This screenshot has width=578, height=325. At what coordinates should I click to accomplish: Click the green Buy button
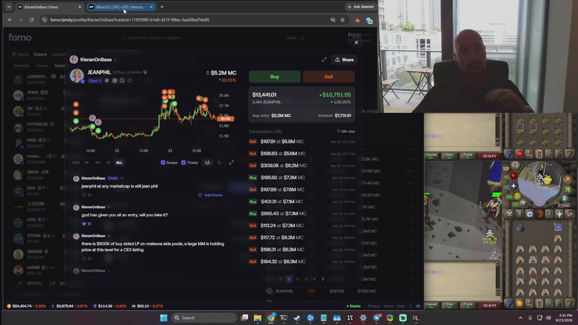click(x=275, y=77)
